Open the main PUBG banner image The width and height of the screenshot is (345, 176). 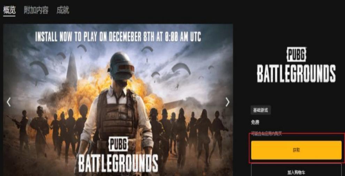[x=118, y=100]
